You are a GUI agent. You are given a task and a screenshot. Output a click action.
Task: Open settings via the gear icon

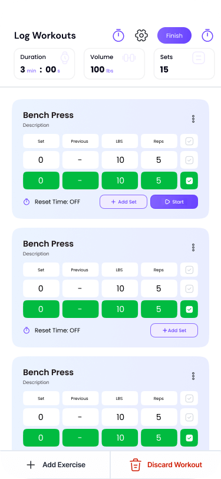[x=141, y=35]
